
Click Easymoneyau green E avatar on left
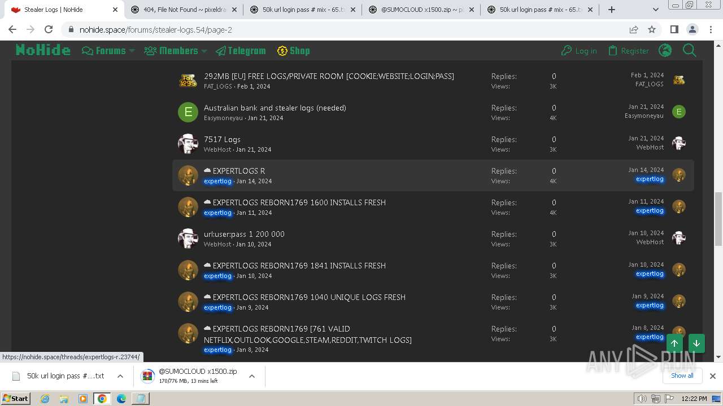coord(188,112)
